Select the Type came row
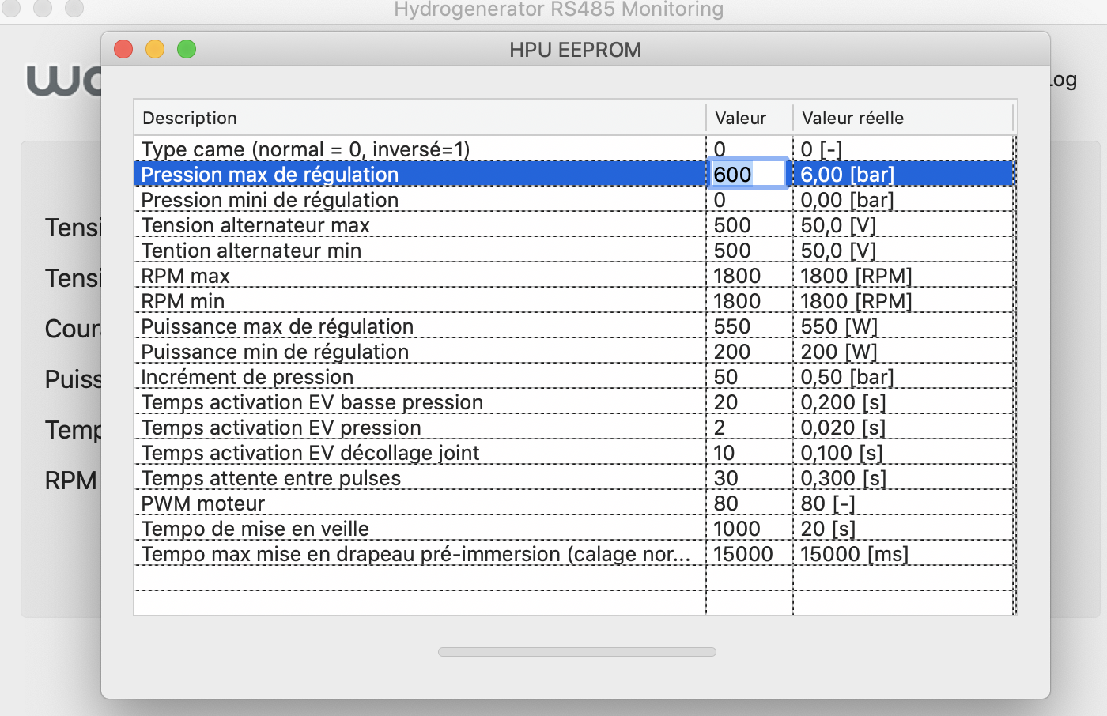1107x716 pixels. coord(574,149)
